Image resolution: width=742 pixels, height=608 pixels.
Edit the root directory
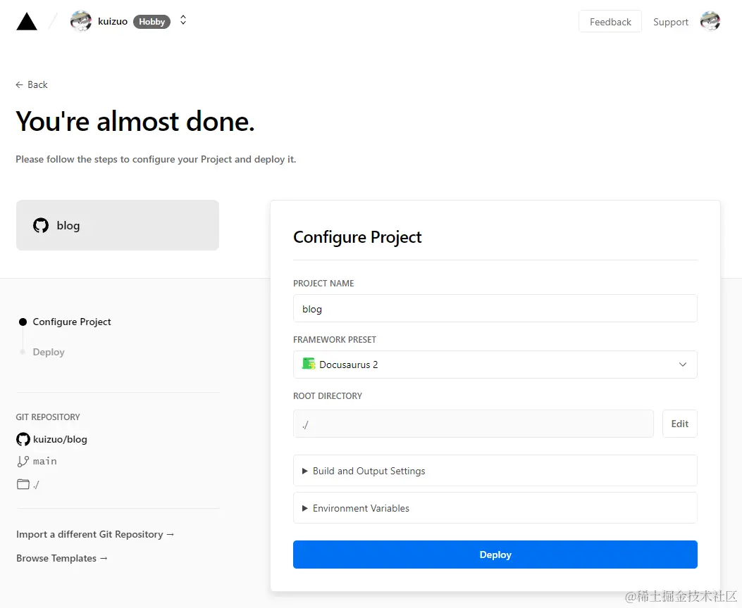tap(679, 424)
